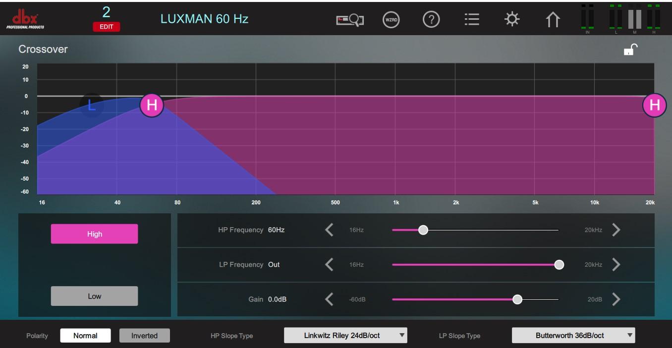Increase HP Frequency with right chevron

coord(616,230)
